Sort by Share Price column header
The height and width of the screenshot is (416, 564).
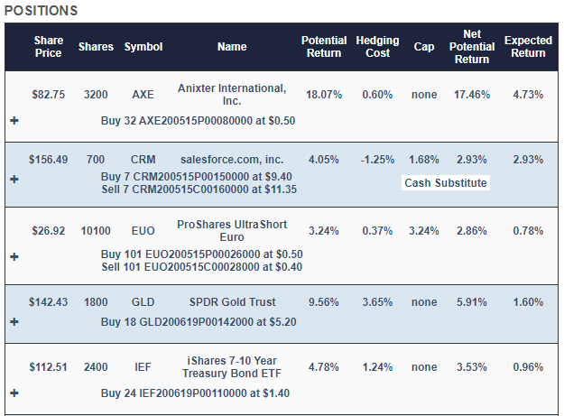(x=48, y=47)
